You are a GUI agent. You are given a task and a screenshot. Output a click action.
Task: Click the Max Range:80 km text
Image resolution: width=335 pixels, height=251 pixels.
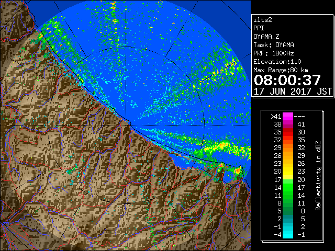click(281, 70)
